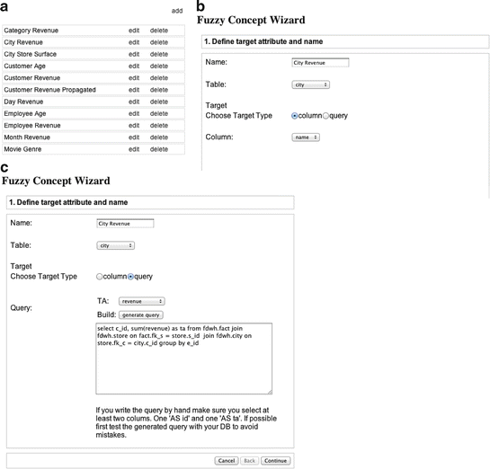Click the Continue button
490x469 pixels.
click(x=276, y=461)
